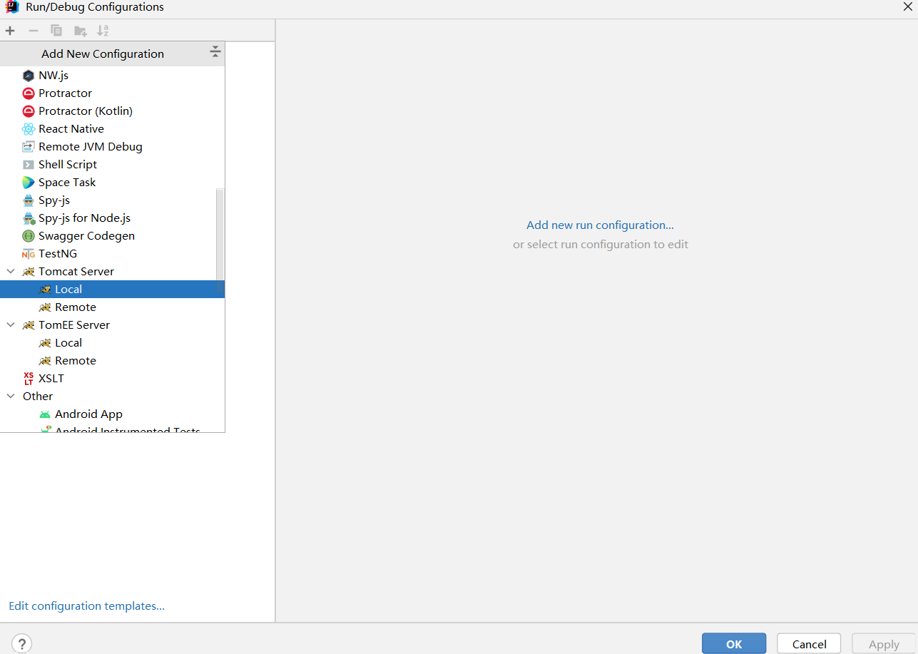Image resolution: width=918 pixels, height=654 pixels.
Task: Close the Run/Debug Configurations dialog
Action: click(907, 6)
